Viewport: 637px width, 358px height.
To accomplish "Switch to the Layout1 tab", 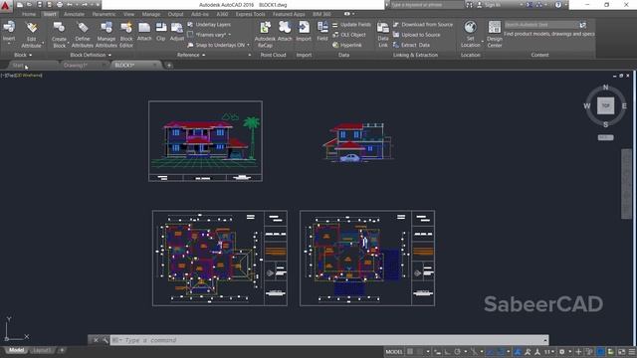I will (x=42, y=350).
